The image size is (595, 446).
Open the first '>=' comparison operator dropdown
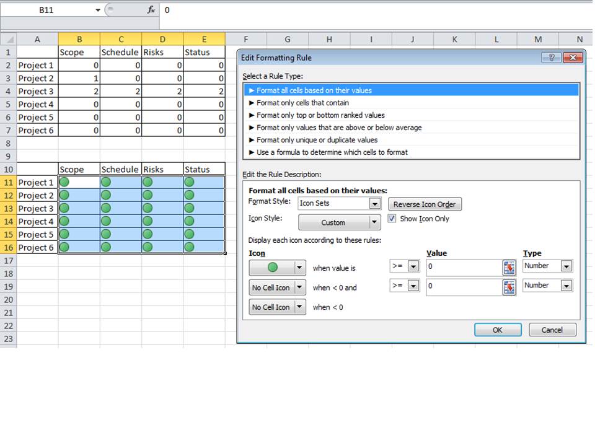coord(412,266)
